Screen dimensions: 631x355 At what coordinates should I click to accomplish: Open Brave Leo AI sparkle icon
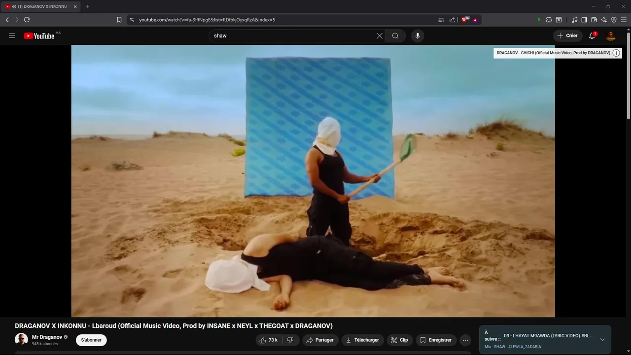(x=604, y=20)
